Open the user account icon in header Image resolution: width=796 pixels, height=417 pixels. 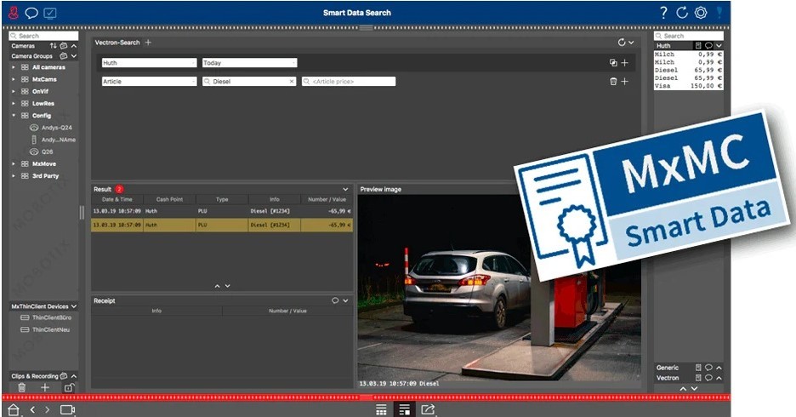[x=14, y=13]
